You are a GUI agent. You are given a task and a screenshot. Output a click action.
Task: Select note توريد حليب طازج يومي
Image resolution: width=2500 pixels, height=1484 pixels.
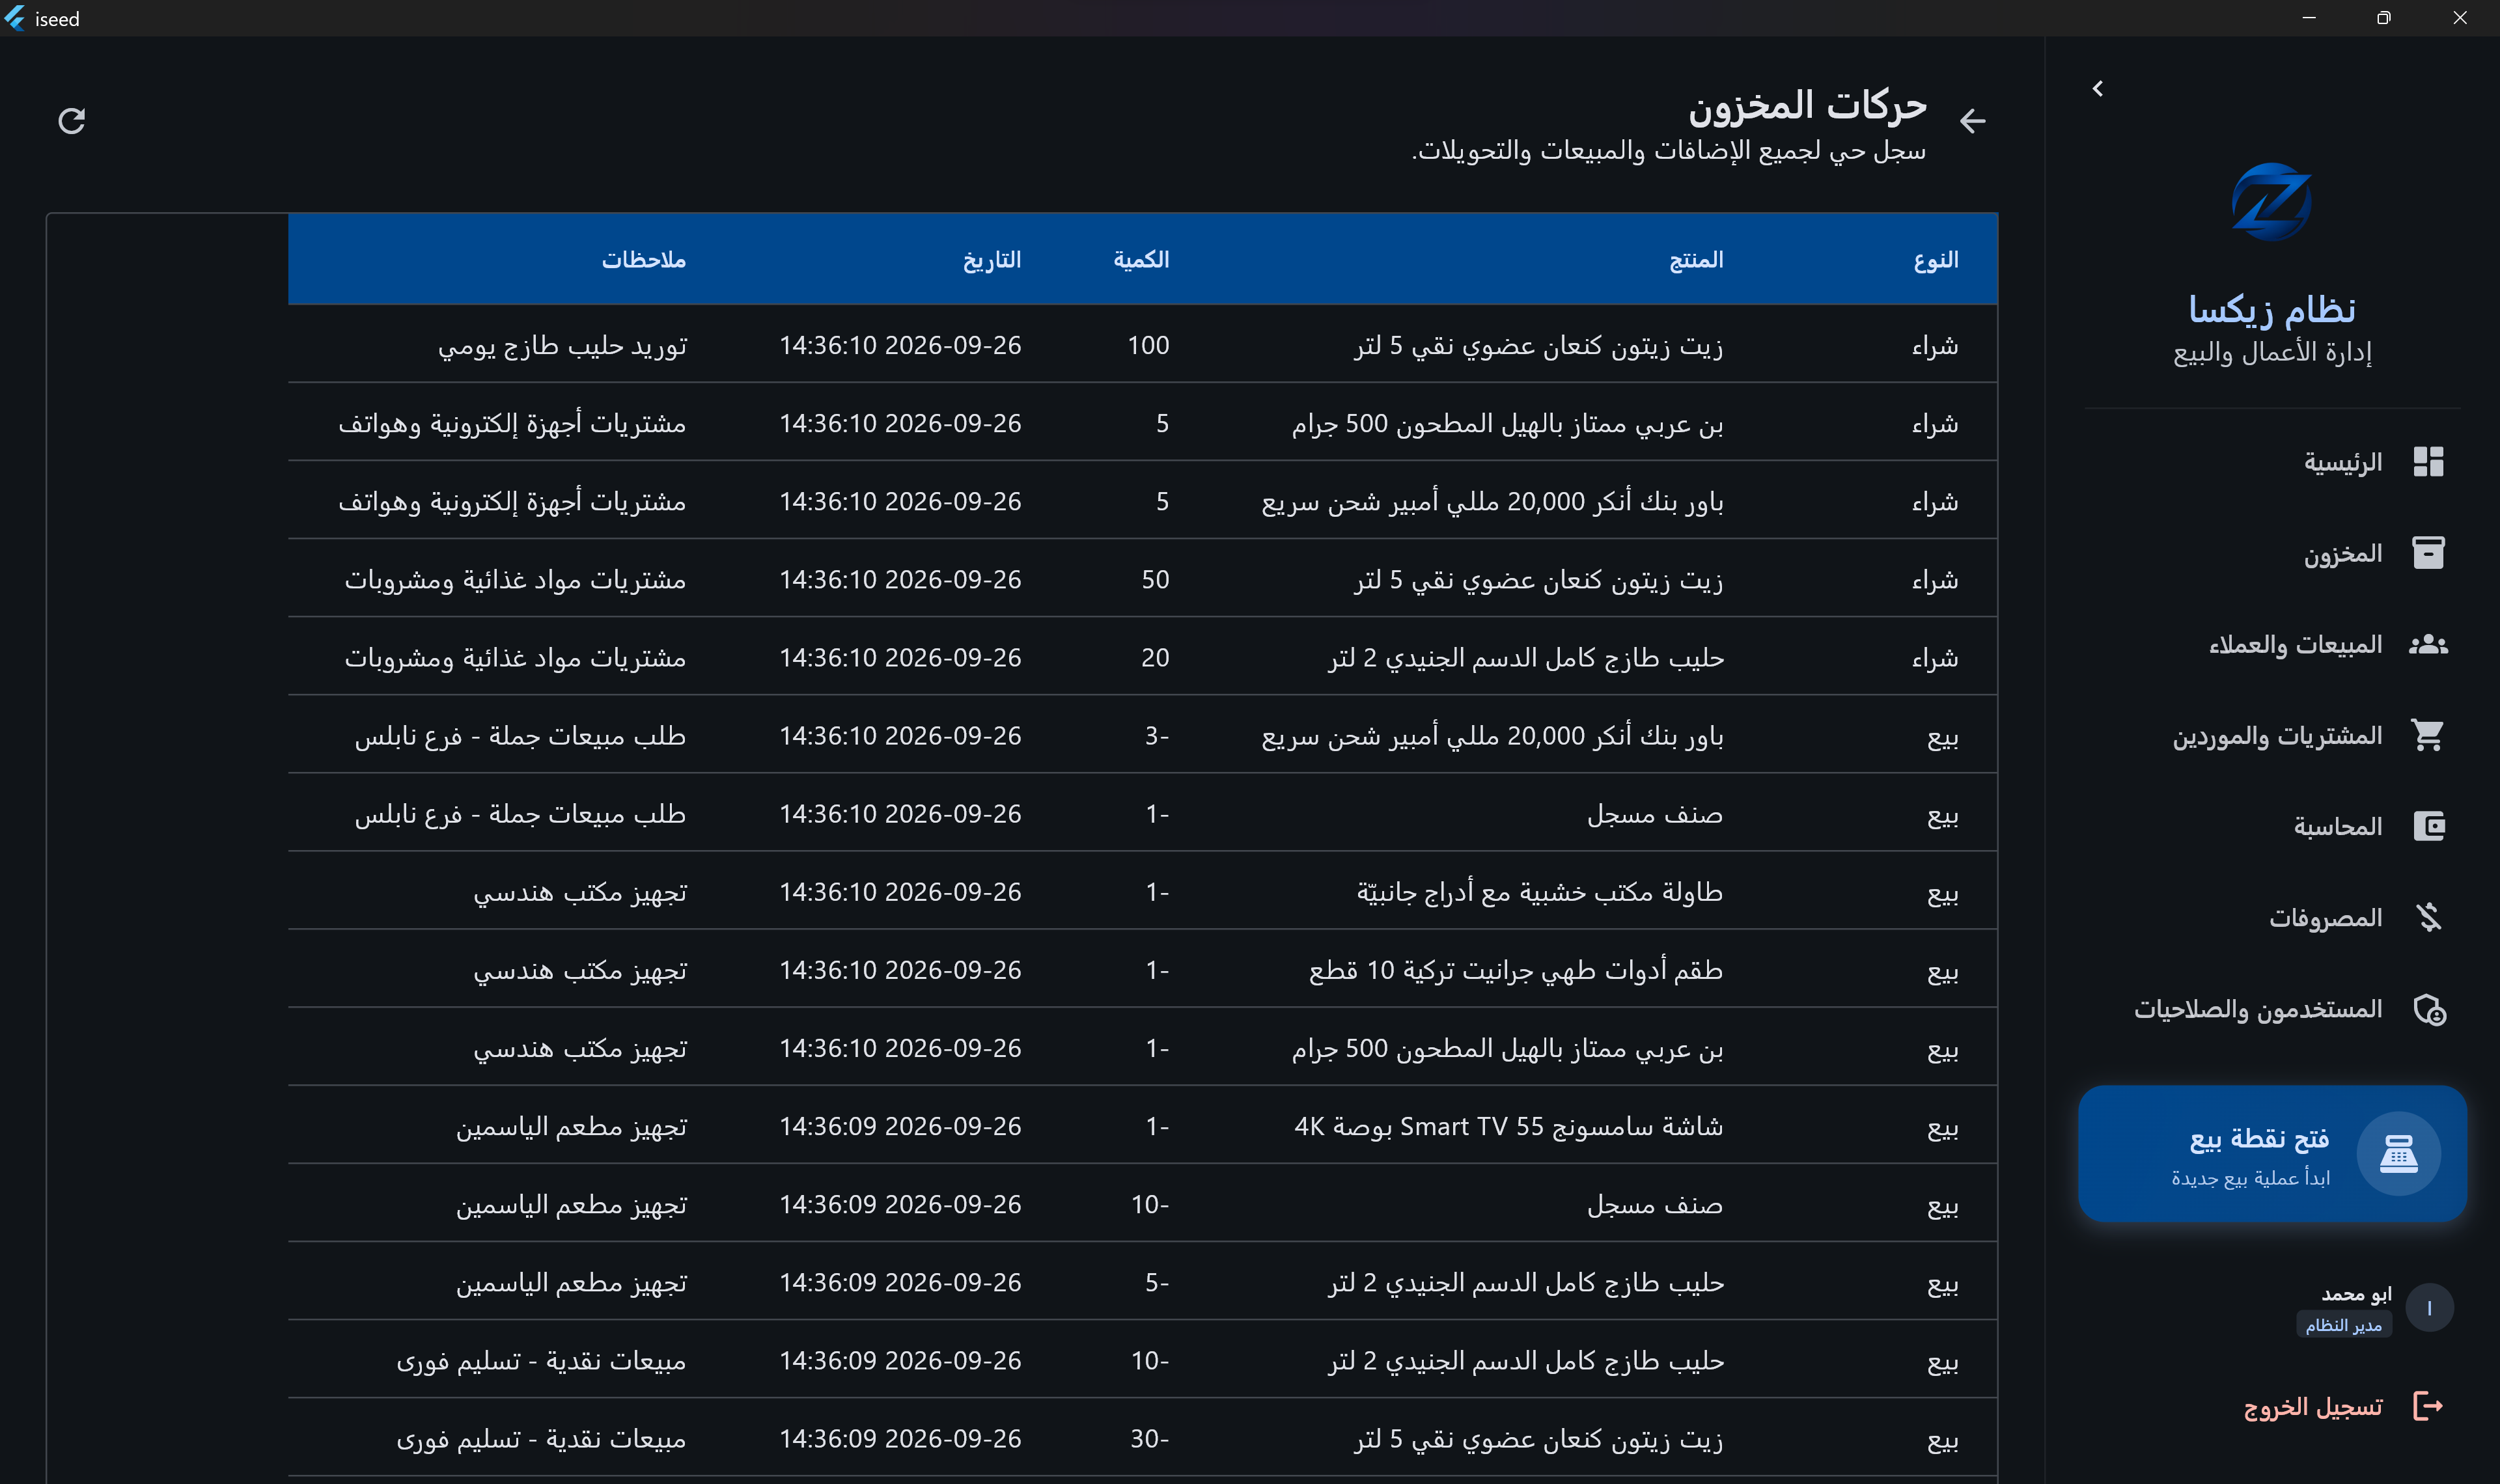click(562, 346)
